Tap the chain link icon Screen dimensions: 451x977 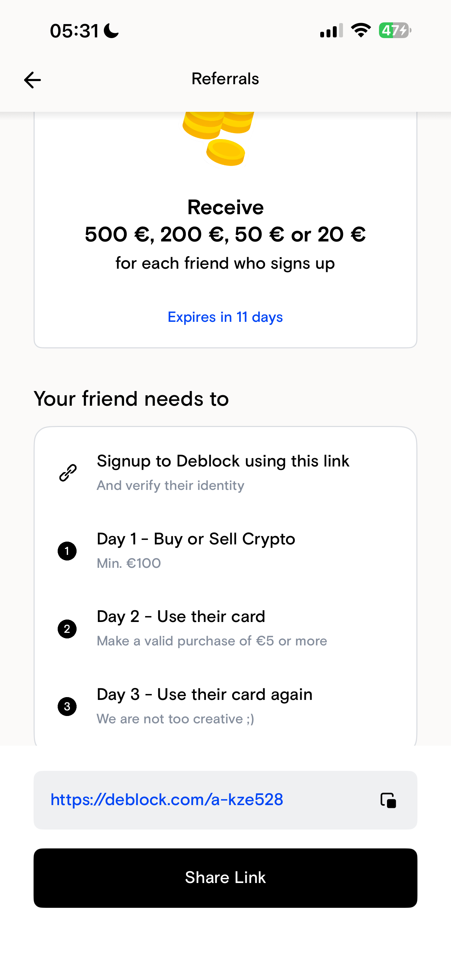tap(68, 472)
